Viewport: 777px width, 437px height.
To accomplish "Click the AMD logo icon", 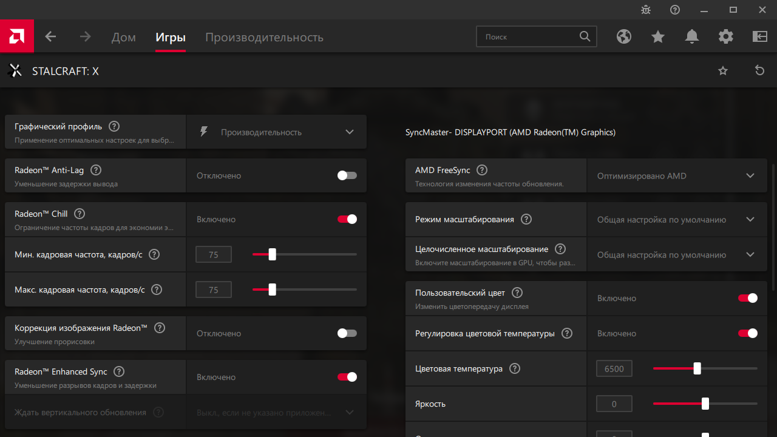I will coord(16,36).
